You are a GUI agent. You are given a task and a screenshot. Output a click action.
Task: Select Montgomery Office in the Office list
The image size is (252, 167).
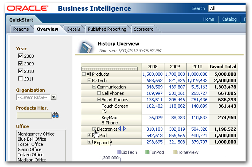36,134
